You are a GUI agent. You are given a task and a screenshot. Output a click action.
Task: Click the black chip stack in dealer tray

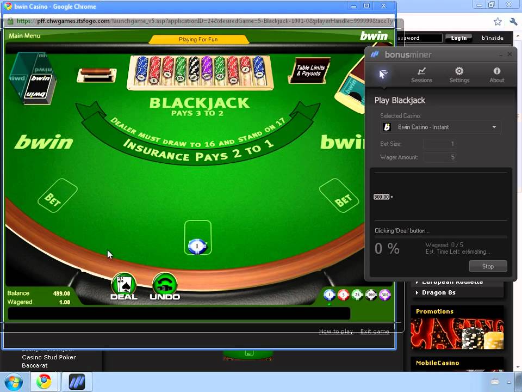click(x=194, y=69)
